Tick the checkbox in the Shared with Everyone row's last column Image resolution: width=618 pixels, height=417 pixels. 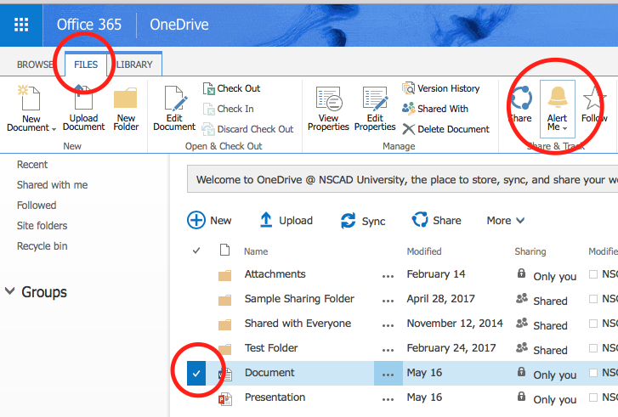593,324
